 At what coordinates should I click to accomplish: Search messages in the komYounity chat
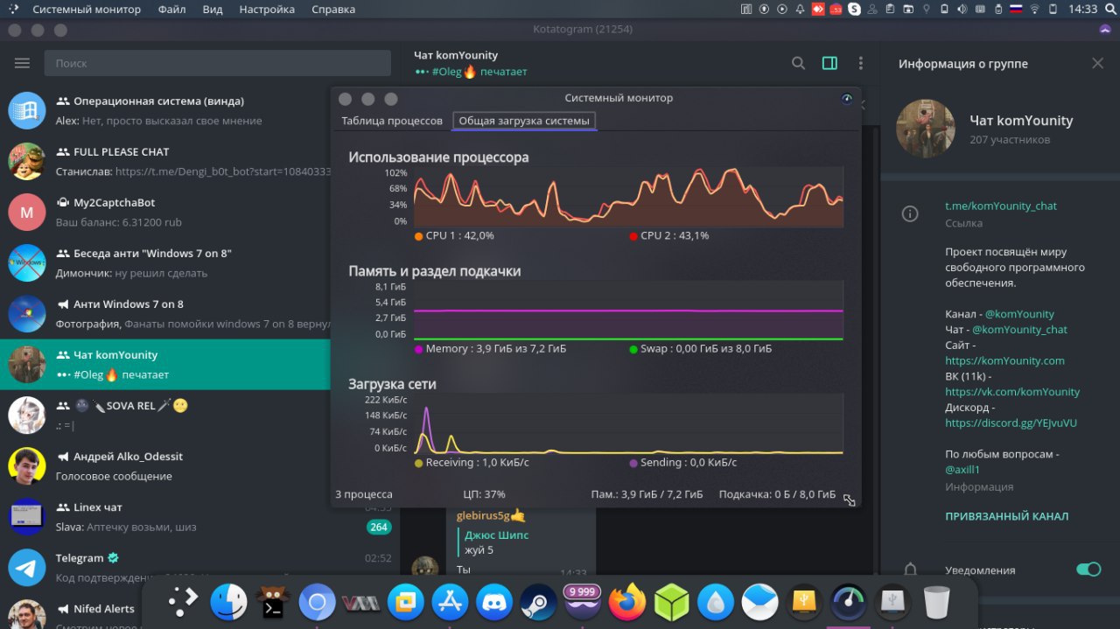tap(798, 63)
